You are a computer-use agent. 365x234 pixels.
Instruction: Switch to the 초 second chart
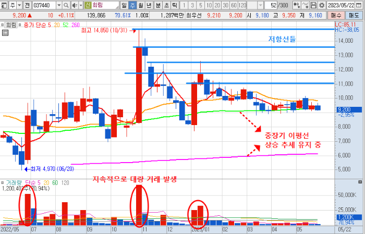pos(166,5)
